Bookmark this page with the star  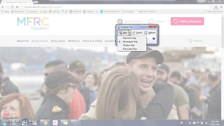pyautogui.click(x=211, y=7)
